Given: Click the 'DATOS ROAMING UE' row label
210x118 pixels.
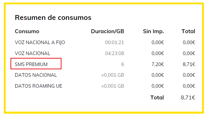Looking at the screenshot, I should (x=39, y=86).
